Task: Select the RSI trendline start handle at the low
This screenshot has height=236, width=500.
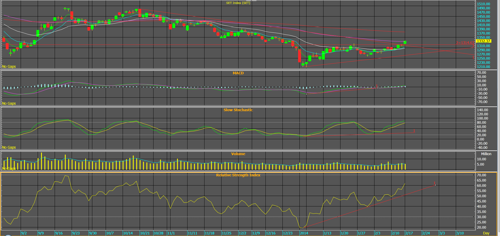Action: click(303, 228)
